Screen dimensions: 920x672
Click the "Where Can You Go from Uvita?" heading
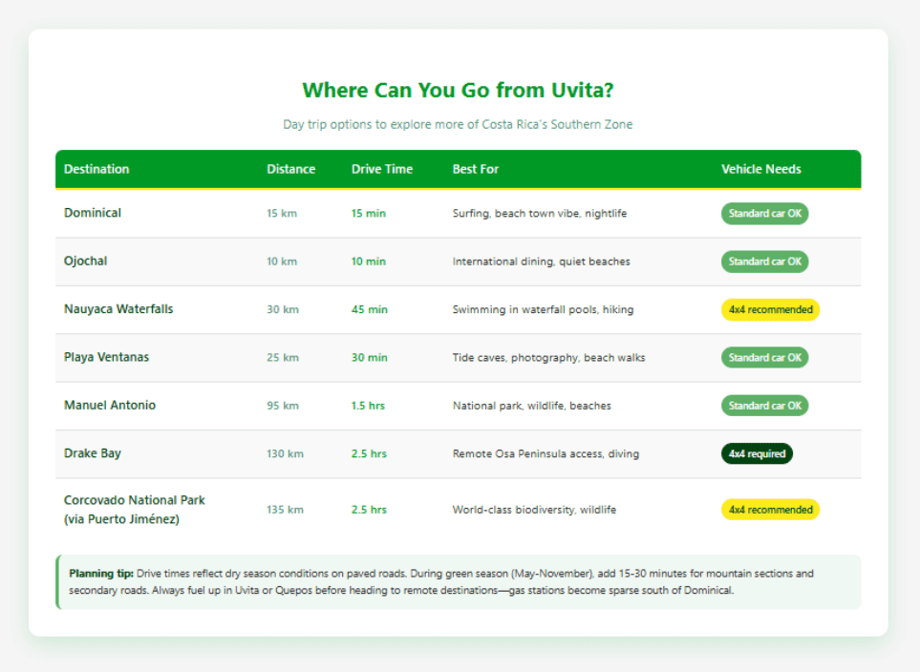(x=459, y=91)
